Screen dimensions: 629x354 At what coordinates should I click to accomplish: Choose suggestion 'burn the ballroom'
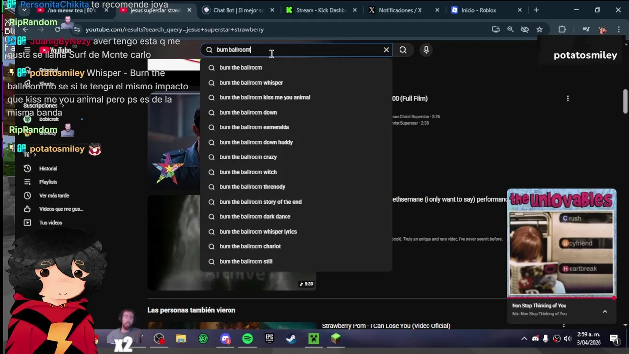(x=296, y=67)
